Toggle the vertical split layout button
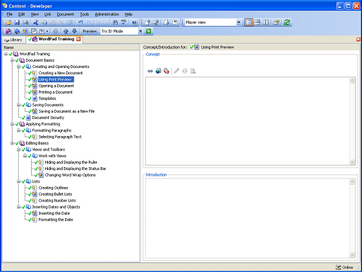The height and width of the screenshot is (272, 362). (x=266, y=23)
